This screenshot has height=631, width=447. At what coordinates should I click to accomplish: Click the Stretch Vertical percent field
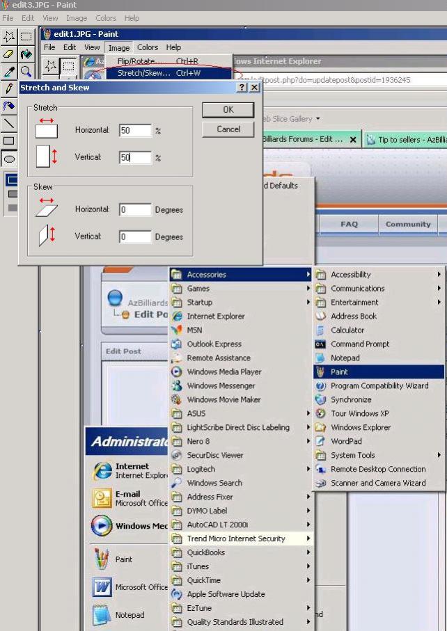[135, 157]
